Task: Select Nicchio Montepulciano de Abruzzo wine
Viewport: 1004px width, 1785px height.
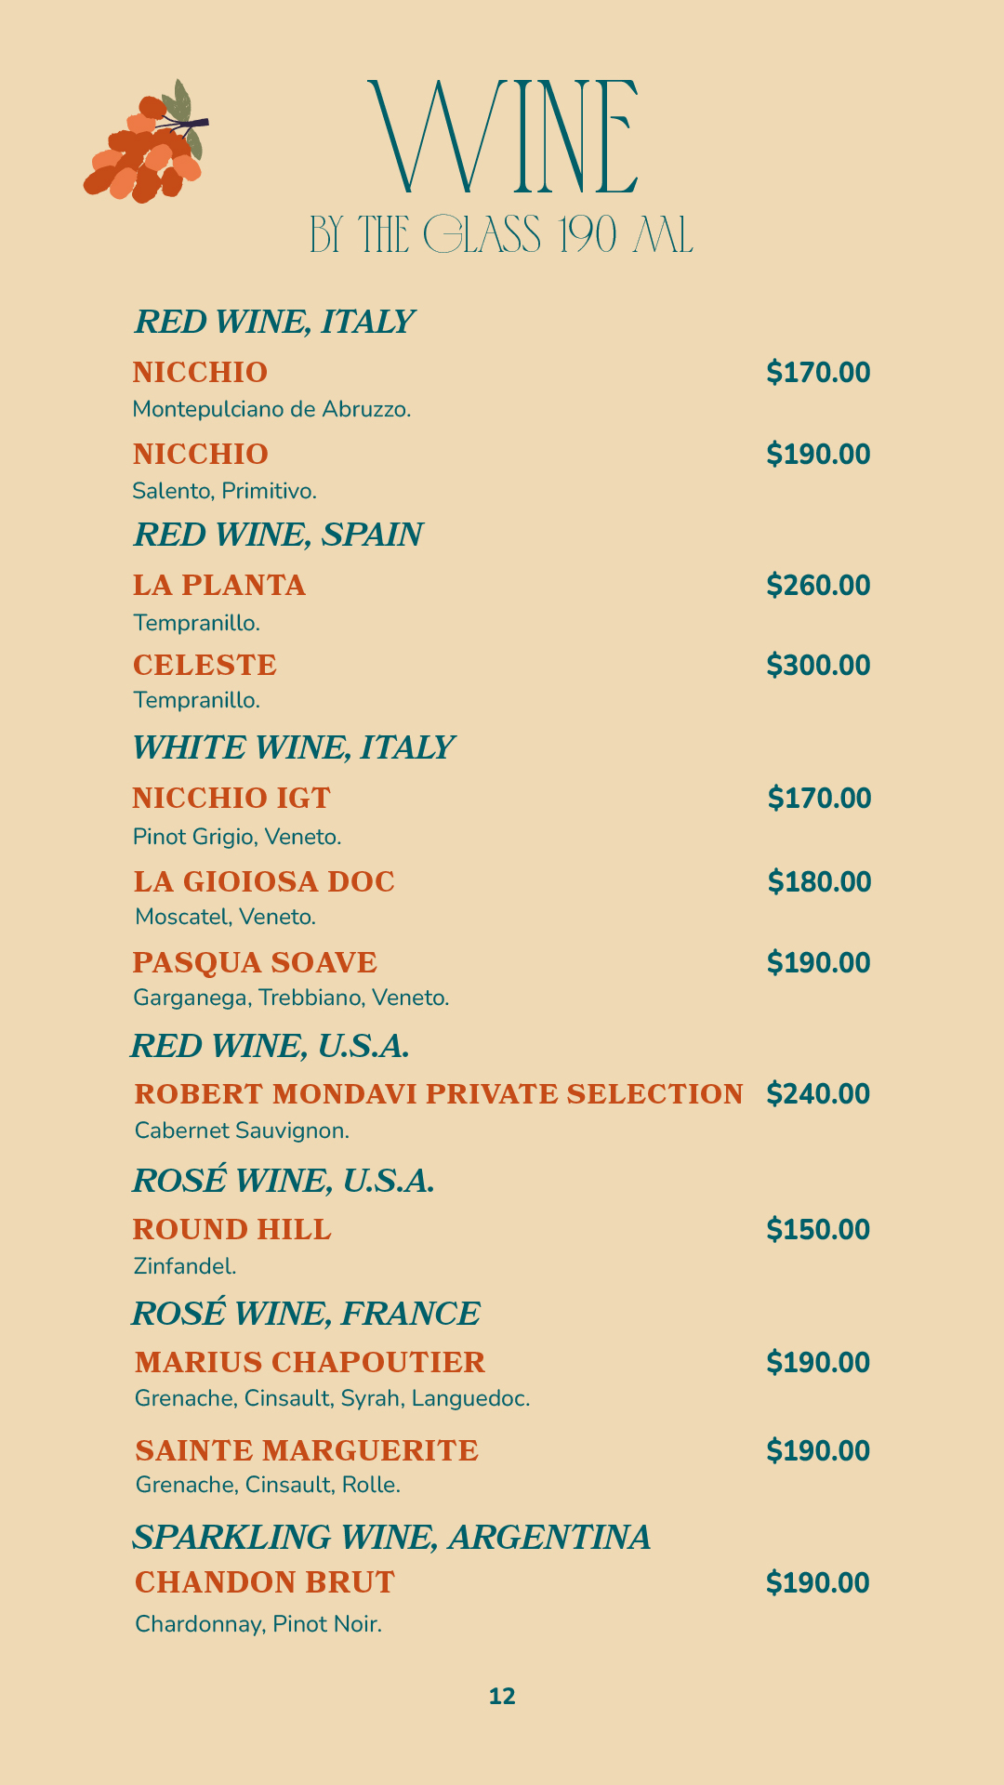Action: pos(200,373)
